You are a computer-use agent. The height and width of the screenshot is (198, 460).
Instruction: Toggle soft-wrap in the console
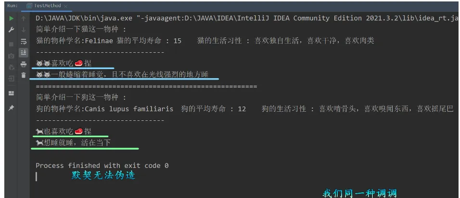point(24,42)
